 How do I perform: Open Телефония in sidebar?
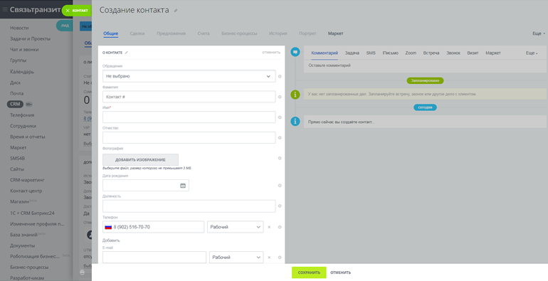(x=22, y=115)
